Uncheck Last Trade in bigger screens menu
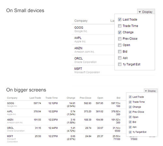 (130, 97)
